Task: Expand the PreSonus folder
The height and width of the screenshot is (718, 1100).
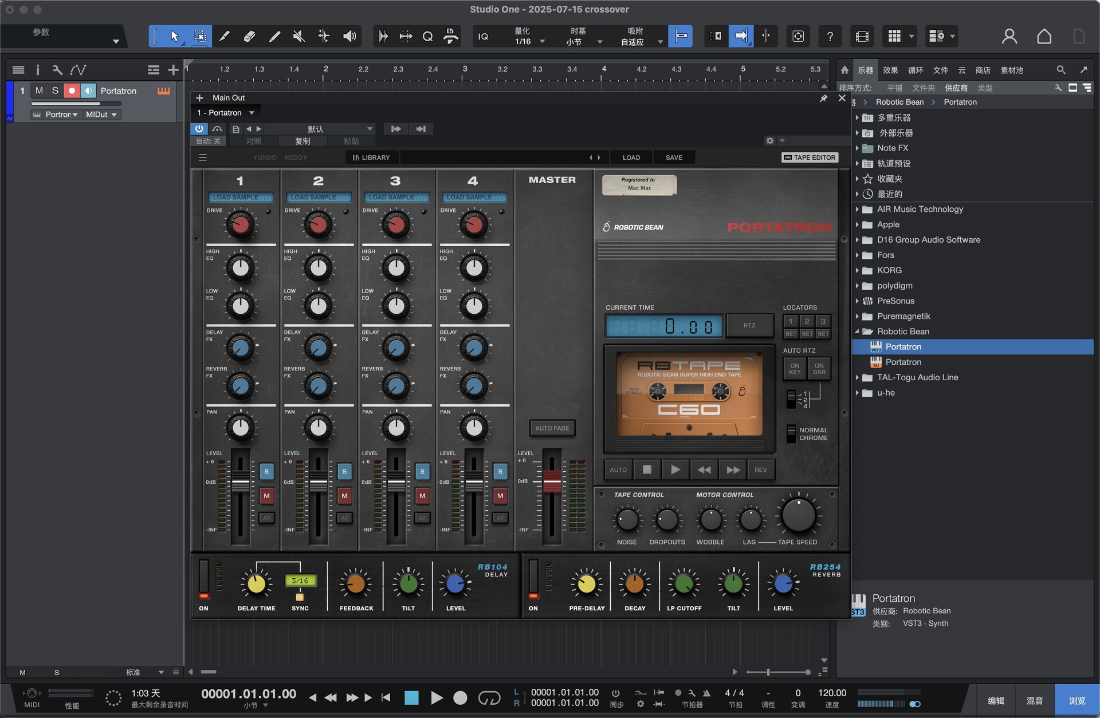Action: pos(857,301)
